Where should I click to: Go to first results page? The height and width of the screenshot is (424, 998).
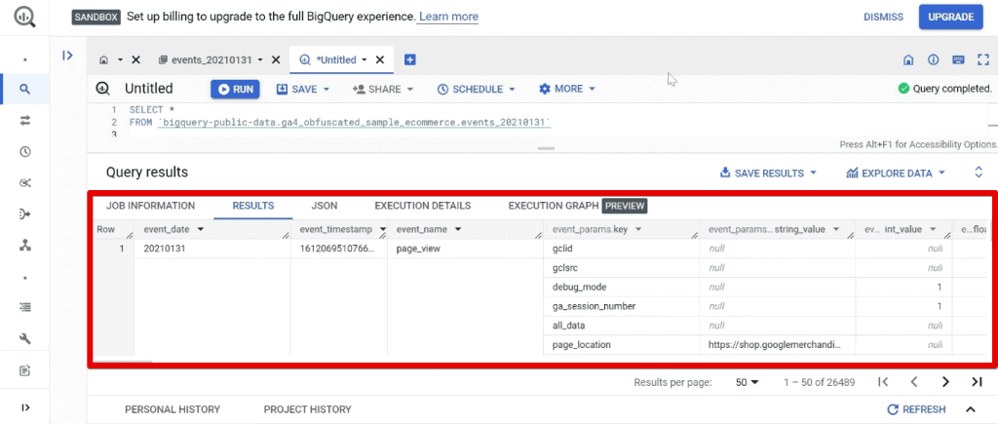[883, 382]
